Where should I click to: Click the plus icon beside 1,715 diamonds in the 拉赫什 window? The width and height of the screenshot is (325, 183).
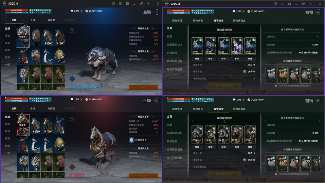pyautogui.click(x=82, y=99)
